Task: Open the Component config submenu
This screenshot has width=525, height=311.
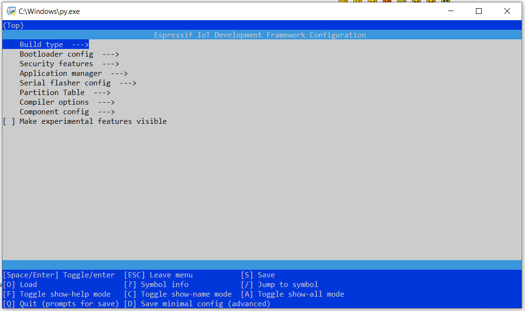Action: [67, 112]
